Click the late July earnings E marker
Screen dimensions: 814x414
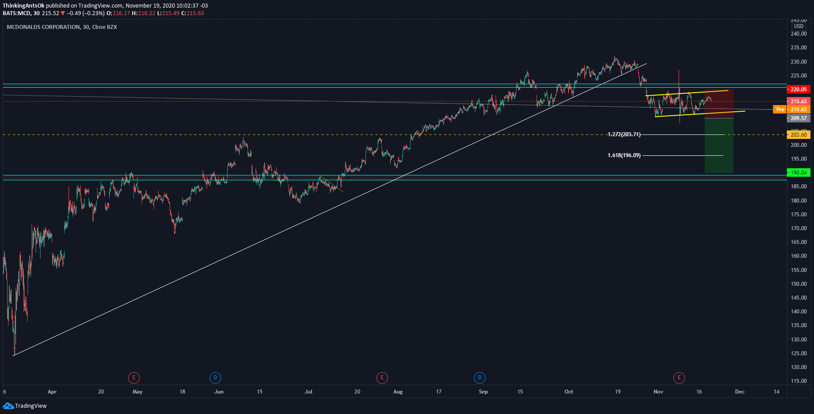pyautogui.click(x=382, y=378)
